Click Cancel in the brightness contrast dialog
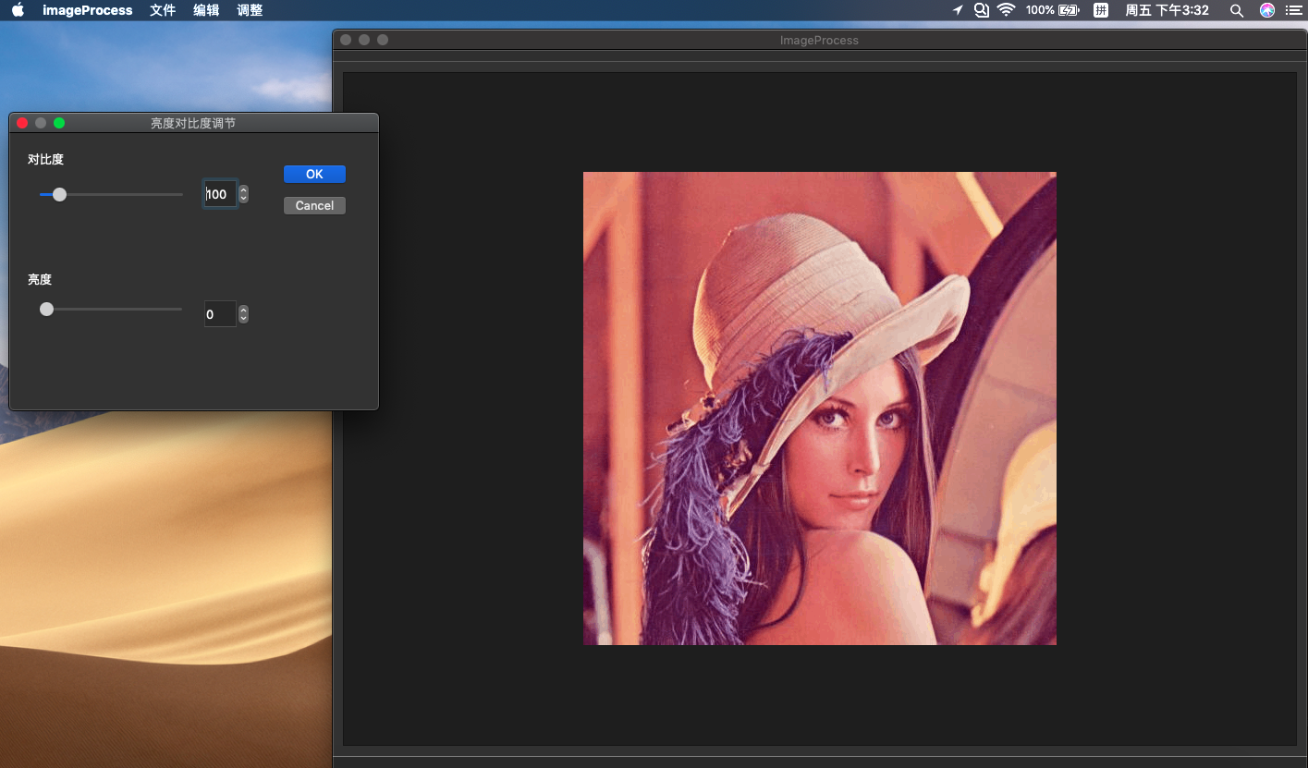This screenshot has width=1308, height=768. (x=314, y=205)
